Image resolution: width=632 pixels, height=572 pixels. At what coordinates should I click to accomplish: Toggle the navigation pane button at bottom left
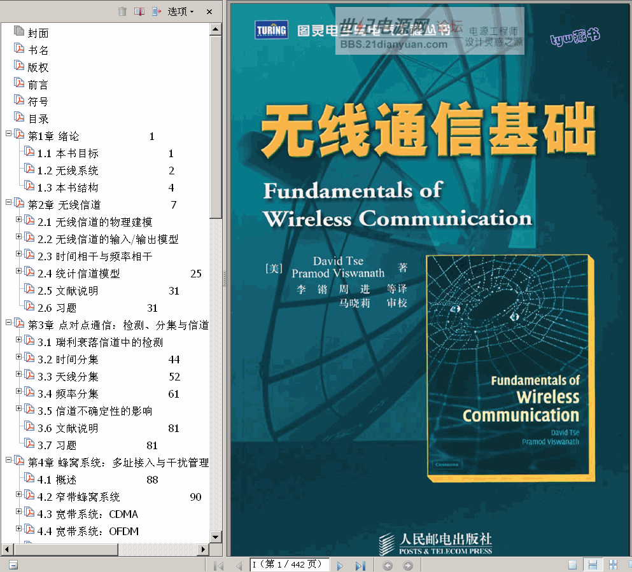tap(13, 565)
